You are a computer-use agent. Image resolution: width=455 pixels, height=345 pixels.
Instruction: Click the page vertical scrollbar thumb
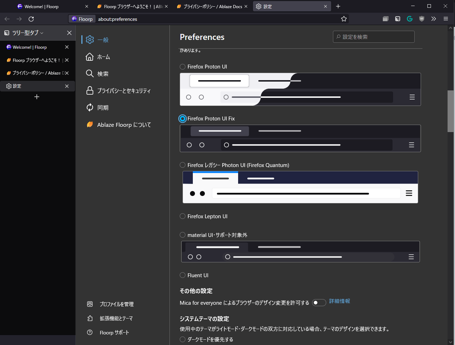point(451,111)
